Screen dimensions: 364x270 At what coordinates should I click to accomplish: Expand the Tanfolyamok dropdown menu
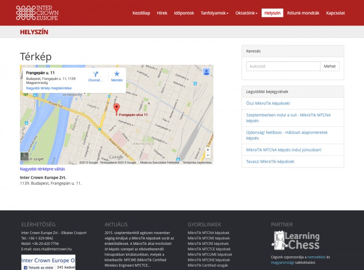click(x=214, y=13)
